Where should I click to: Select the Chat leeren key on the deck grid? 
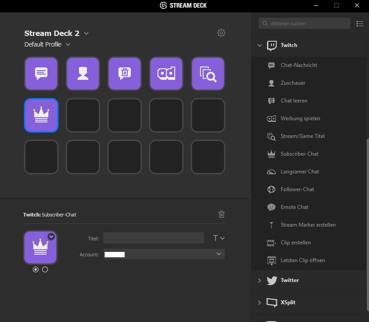click(x=125, y=74)
